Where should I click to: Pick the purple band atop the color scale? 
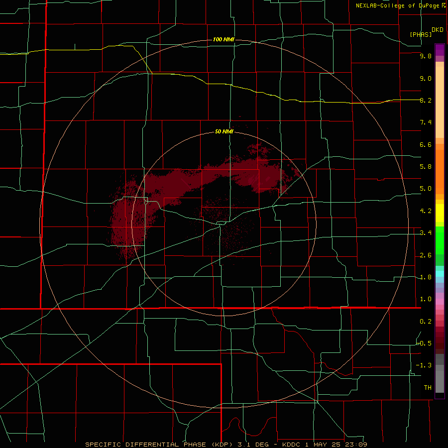pyautogui.click(x=440, y=50)
